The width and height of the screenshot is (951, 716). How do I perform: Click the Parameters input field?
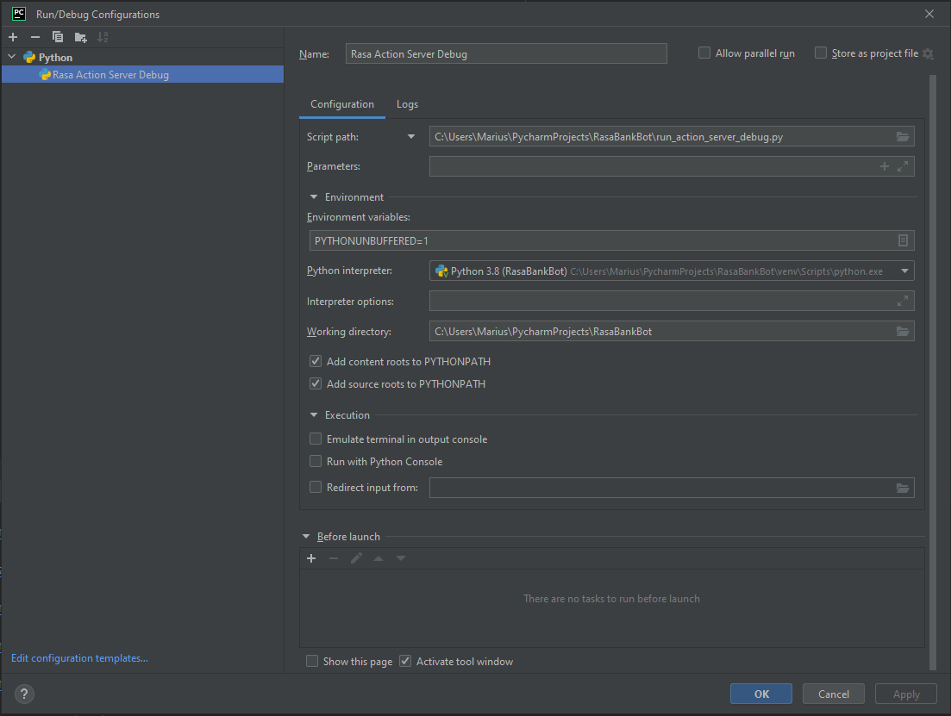[x=655, y=165]
